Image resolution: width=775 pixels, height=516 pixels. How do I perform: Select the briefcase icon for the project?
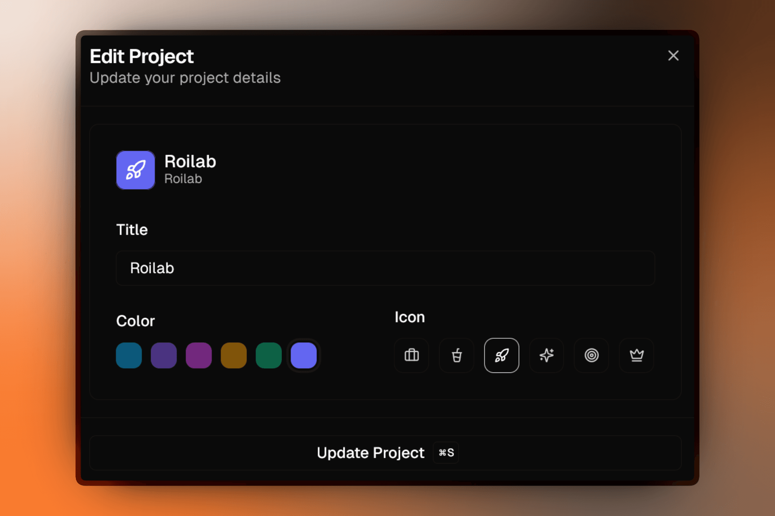click(x=411, y=355)
